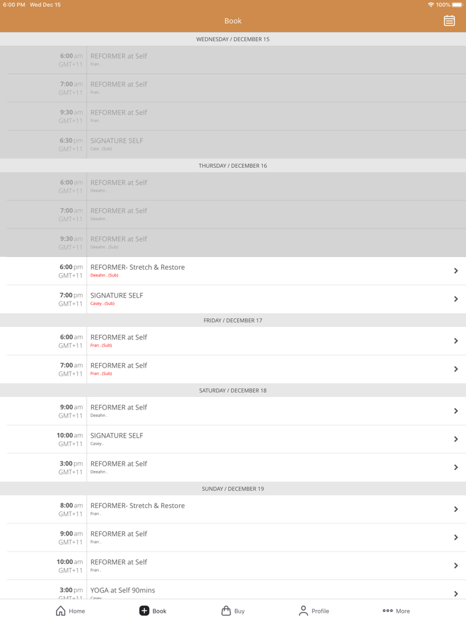Select Friday 7:00 am REFORMER at Self
Image resolution: width=466 pixels, height=622 pixels.
tap(119, 366)
